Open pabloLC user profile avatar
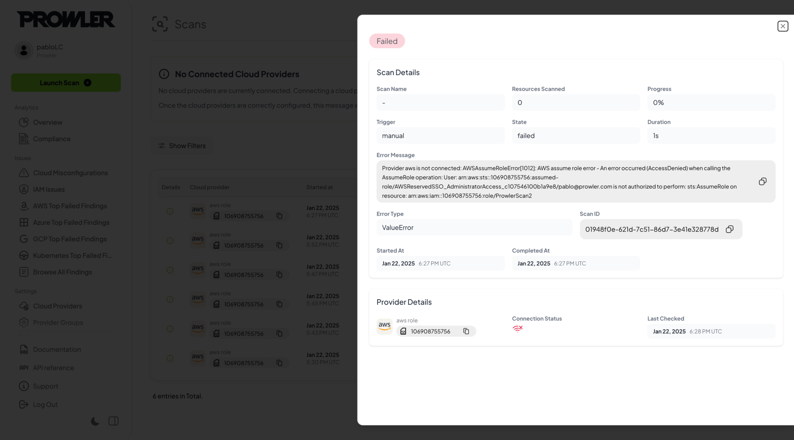 [x=24, y=50]
